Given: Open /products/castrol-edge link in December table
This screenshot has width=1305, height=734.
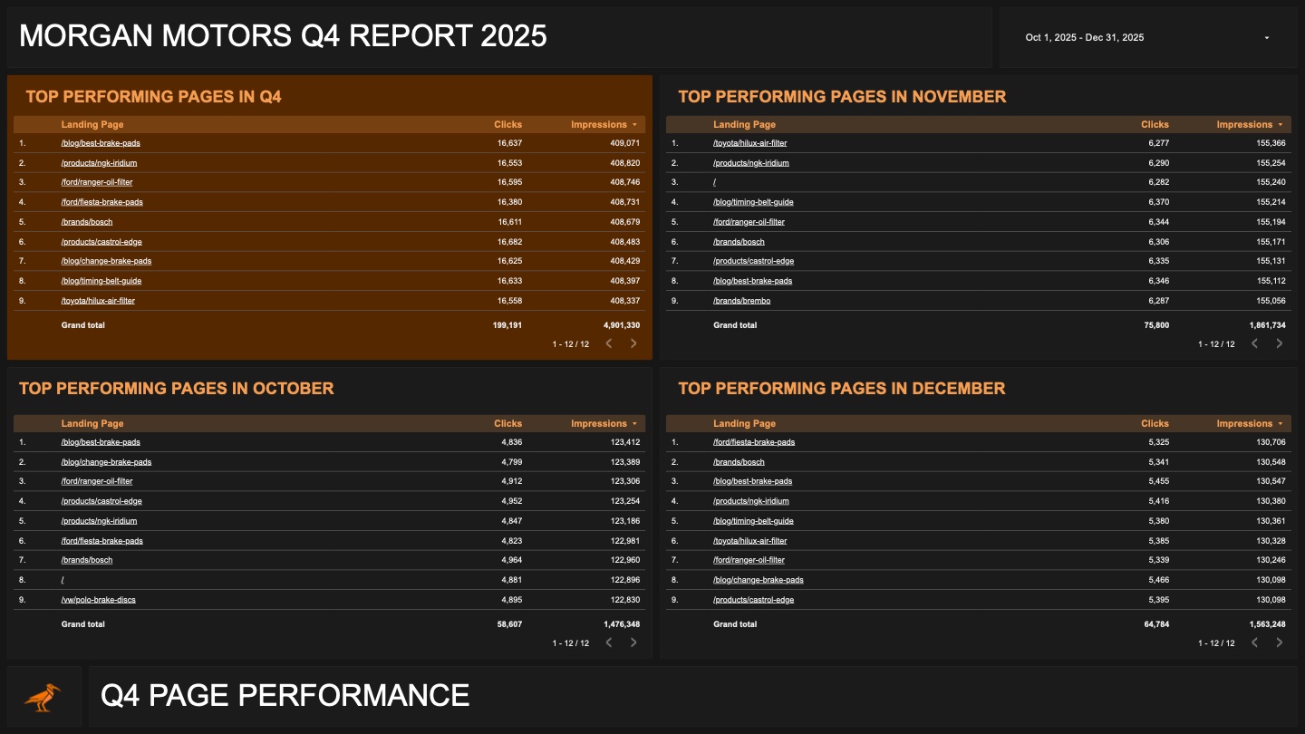Looking at the screenshot, I should coord(754,600).
